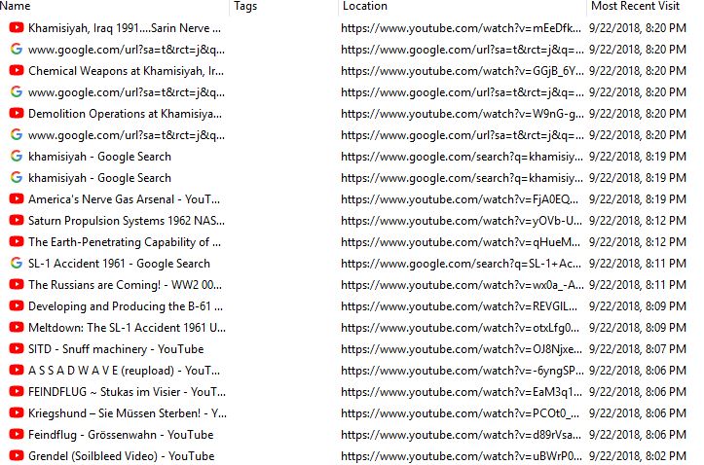Select Developing and Producing the B-61 entry
Image resolution: width=704 pixels, height=465 pixels.
pos(351,306)
